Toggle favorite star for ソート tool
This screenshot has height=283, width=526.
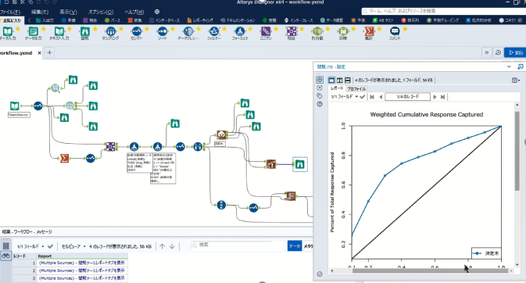point(173,29)
